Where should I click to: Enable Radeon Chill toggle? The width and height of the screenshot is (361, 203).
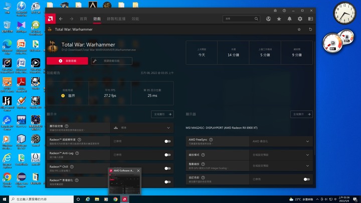click(x=167, y=168)
